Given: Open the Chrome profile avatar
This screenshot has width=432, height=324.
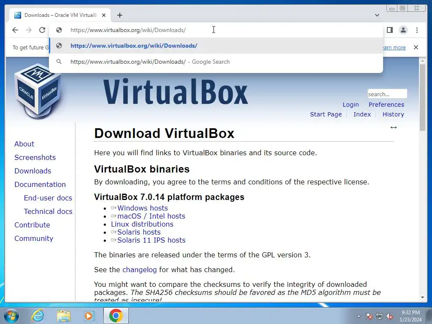Looking at the screenshot, I should tap(403, 30).
